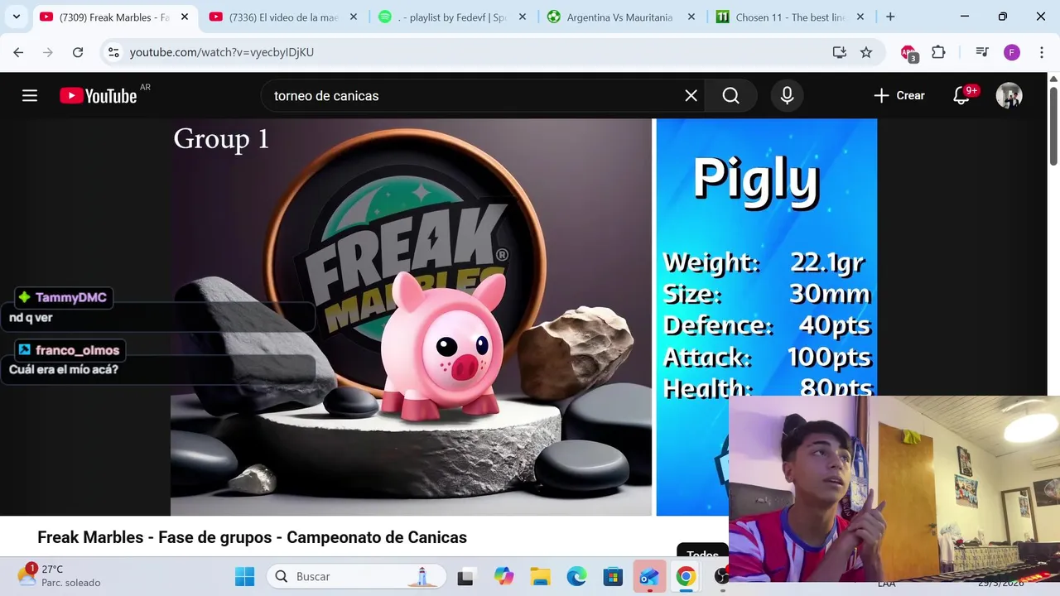
Task: Open Chrome extensions puzzle menu
Action: coord(938,52)
